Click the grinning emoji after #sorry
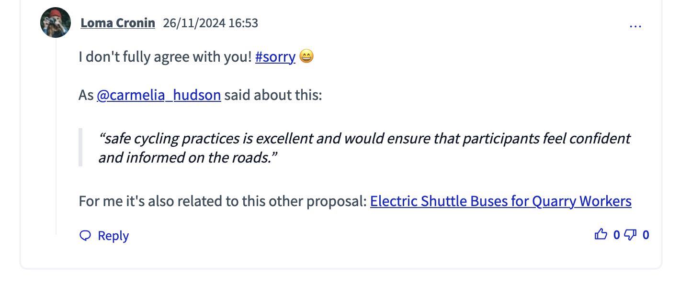 tap(307, 56)
